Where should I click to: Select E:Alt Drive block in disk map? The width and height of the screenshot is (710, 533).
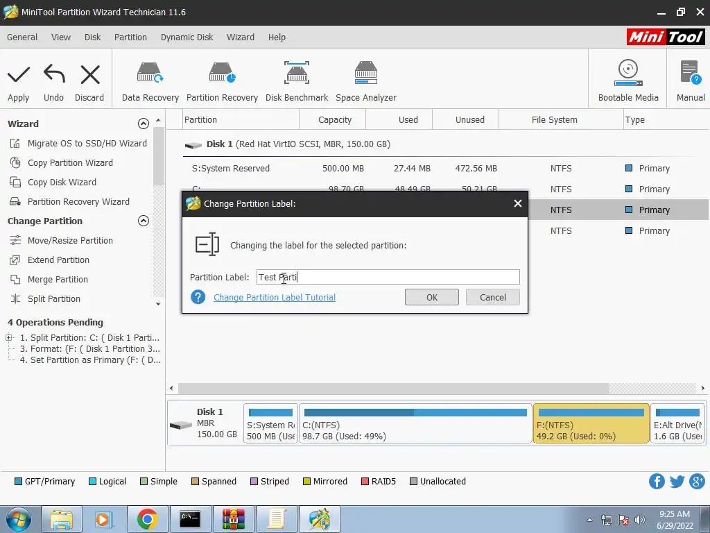click(678, 423)
